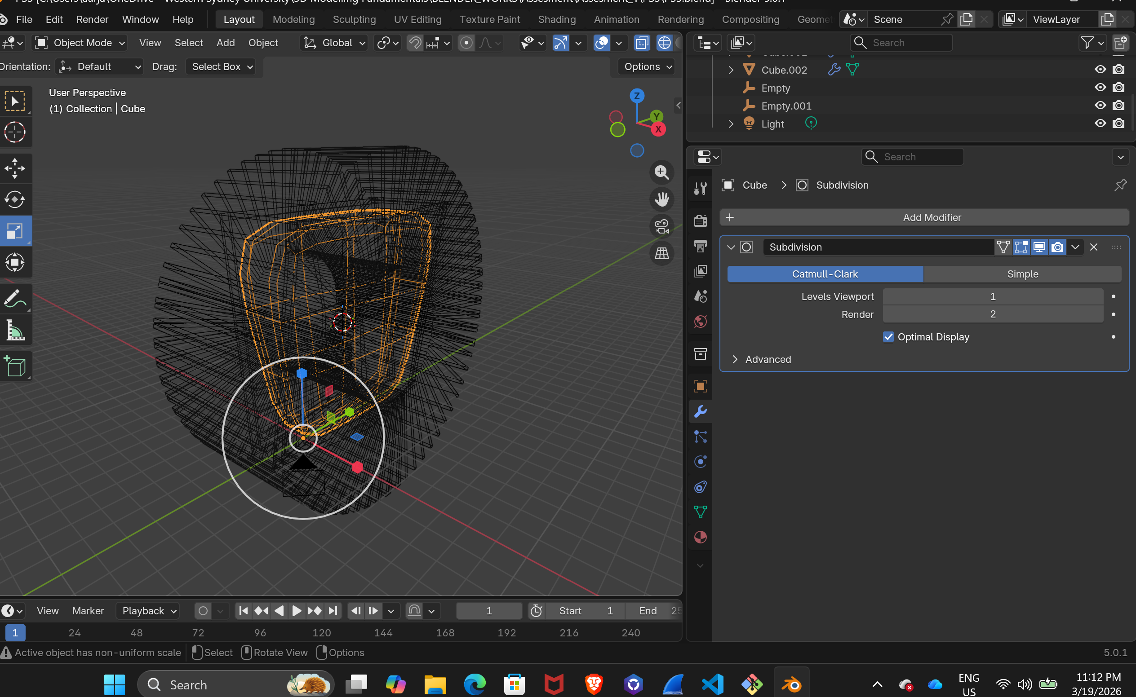Screen dimensions: 1136x697
Task: Switch to the Sculpting workspace tab
Action: click(354, 19)
